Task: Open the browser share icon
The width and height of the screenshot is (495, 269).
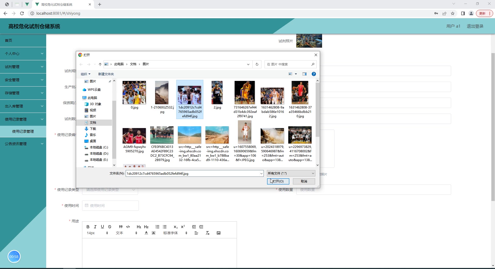Action: point(444,13)
